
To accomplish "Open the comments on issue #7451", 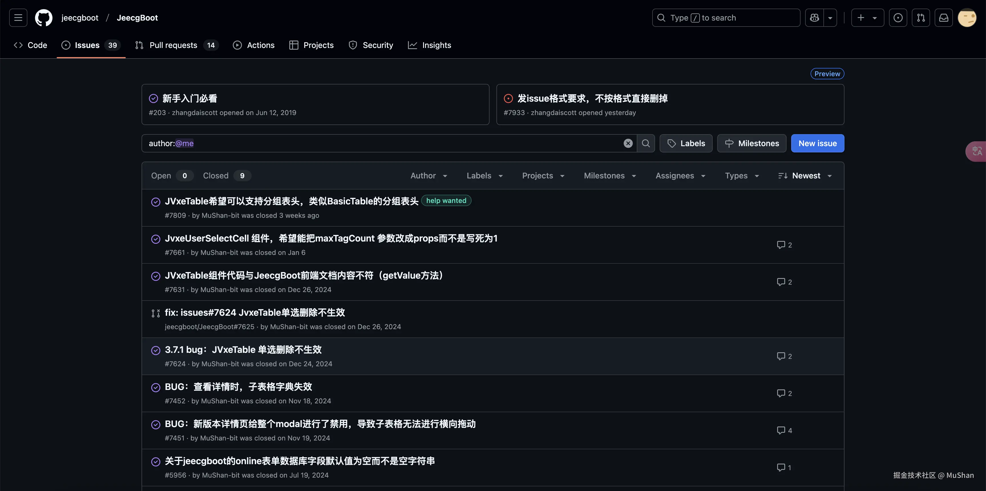I will coord(783,430).
